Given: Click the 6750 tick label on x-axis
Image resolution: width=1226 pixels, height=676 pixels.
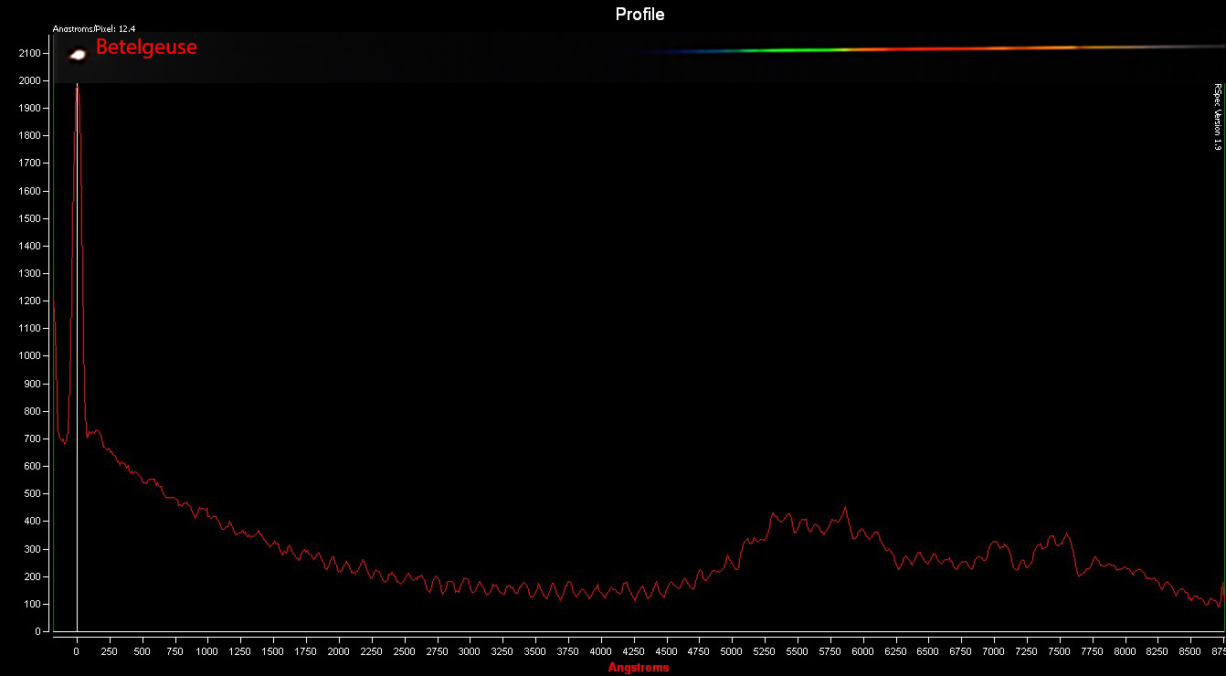Looking at the screenshot, I should [x=961, y=652].
